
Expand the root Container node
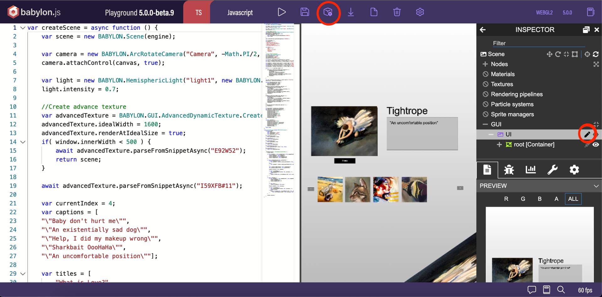coord(500,144)
